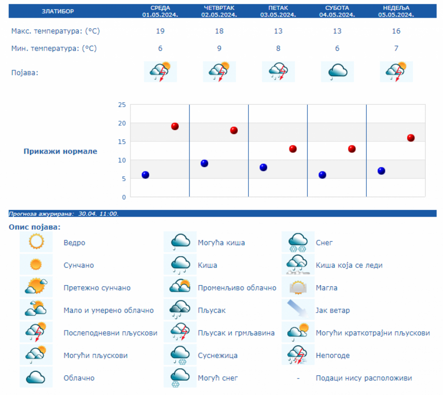The image size is (443, 395).
Task: Click Friday 03.05 thunderstorm forecast icon
Action: (278, 71)
